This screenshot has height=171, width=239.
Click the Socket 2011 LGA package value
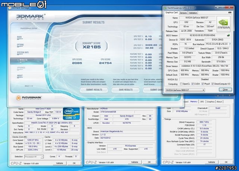(x=43, y=115)
